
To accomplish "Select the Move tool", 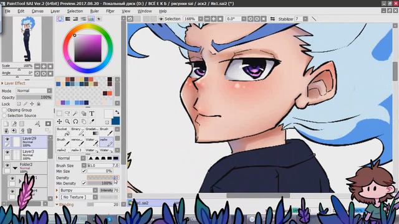I will click(59, 122).
